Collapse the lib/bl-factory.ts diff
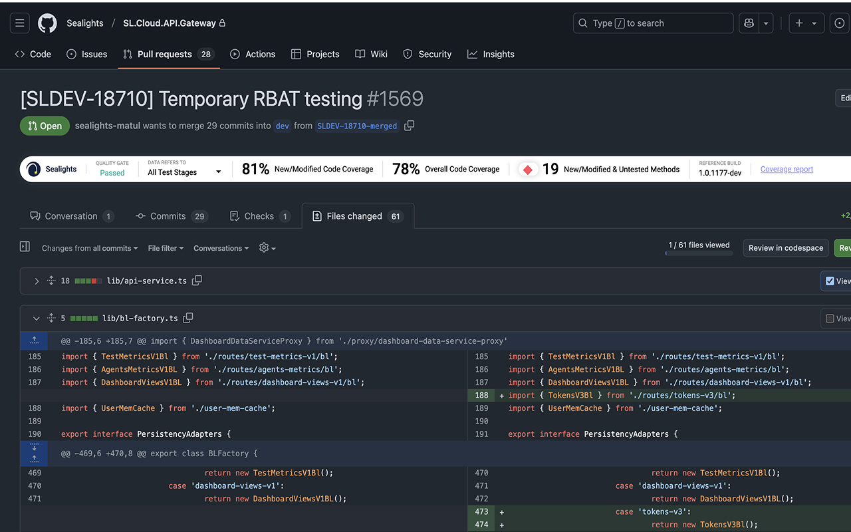851x532 pixels. 37,319
